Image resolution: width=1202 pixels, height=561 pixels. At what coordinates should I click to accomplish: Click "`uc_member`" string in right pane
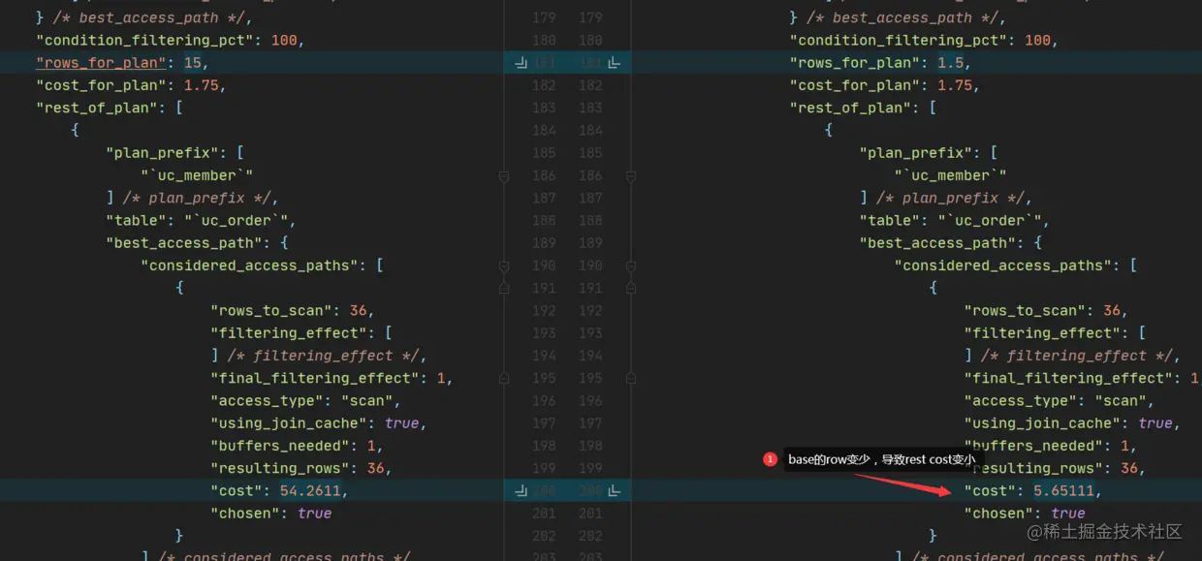tap(950, 175)
